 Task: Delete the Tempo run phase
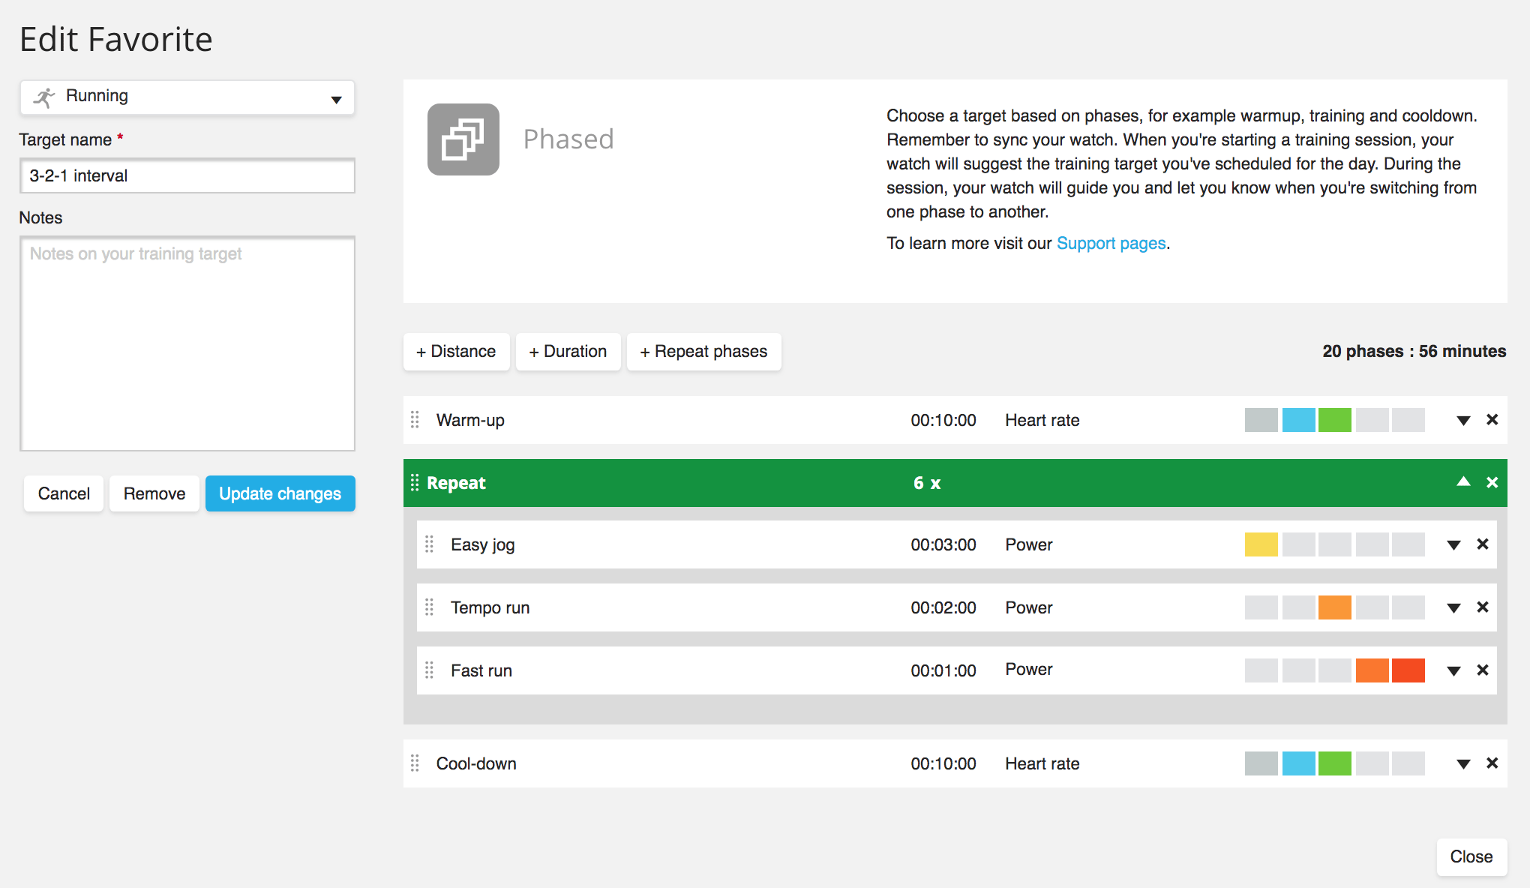pyautogui.click(x=1482, y=607)
